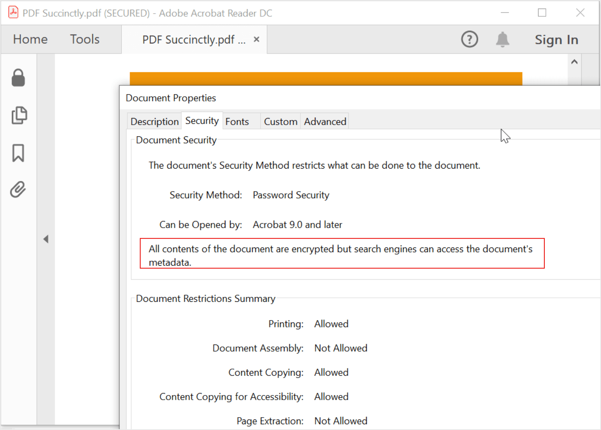The image size is (601, 430).
Task: Open the page thumbnails panel icon
Action: 19,115
